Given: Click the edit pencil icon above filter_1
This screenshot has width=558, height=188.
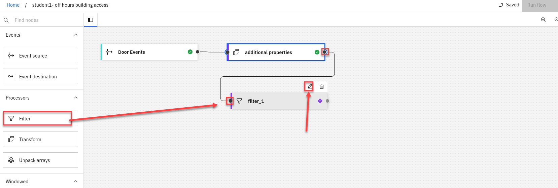Looking at the screenshot, I should click(x=310, y=86).
